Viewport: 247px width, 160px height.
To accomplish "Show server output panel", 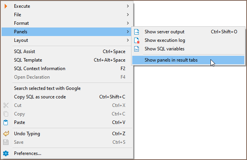I will tap(165, 32).
